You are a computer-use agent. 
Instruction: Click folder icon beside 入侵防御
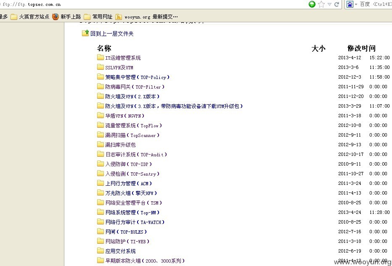point(101,163)
